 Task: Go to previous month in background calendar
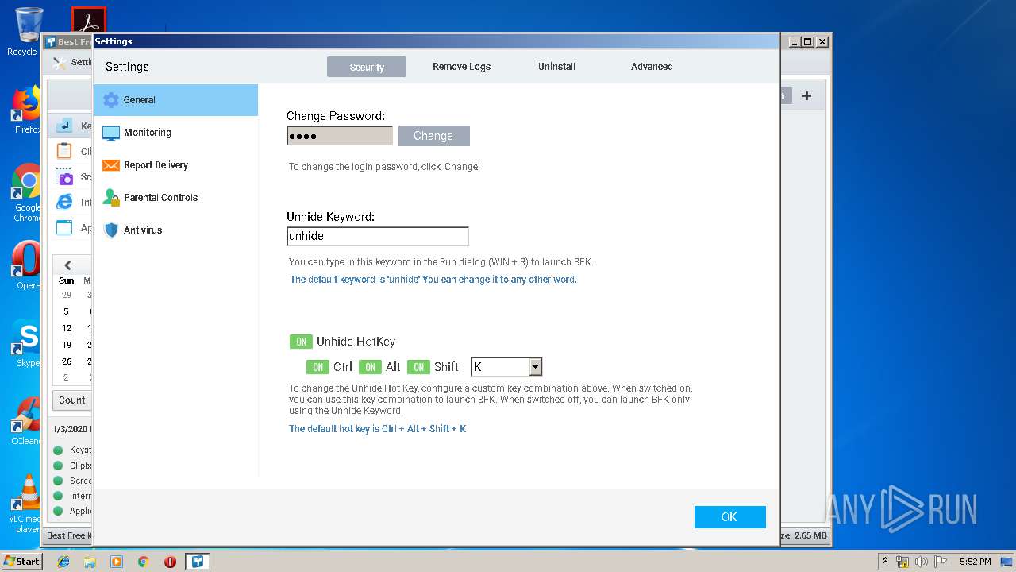(67, 265)
